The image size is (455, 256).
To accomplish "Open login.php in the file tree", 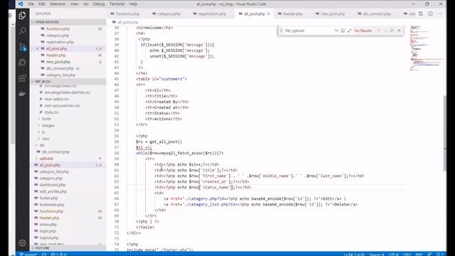I will [48, 231].
